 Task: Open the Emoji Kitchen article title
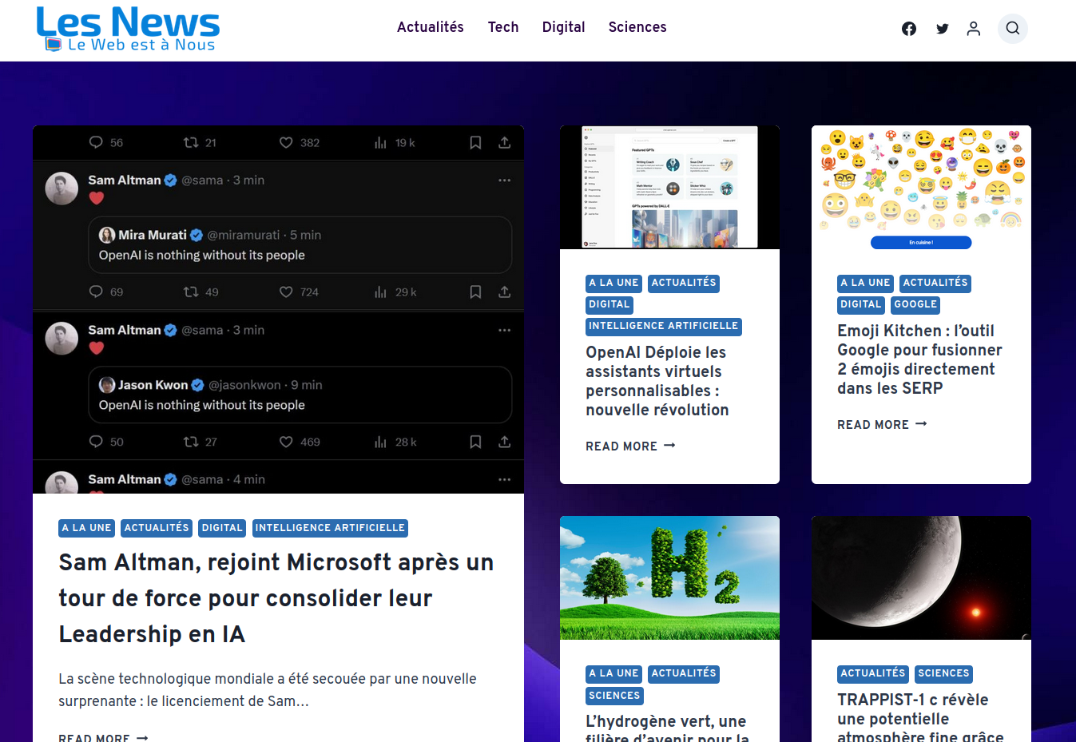click(x=919, y=359)
